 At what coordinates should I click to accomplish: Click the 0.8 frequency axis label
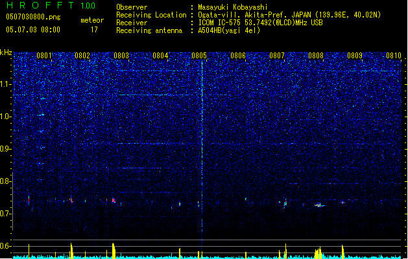[x=6, y=181]
